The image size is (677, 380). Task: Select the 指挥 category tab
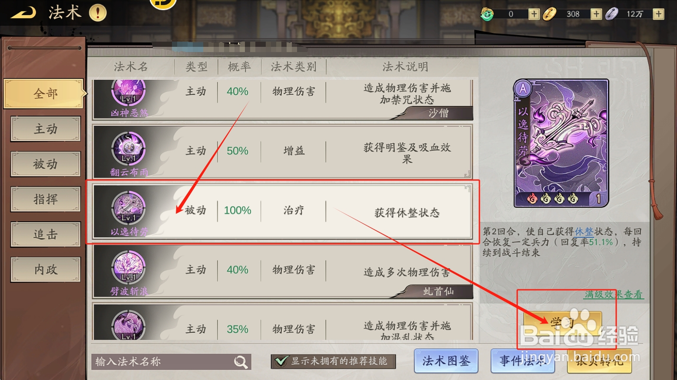(x=46, y=199)
